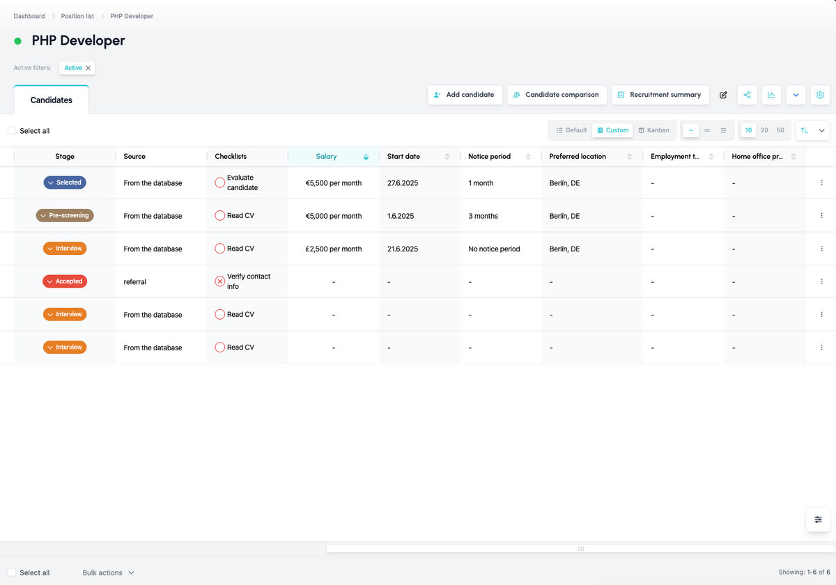Toggle the Verify contact info checklist circle

point(219,281)
